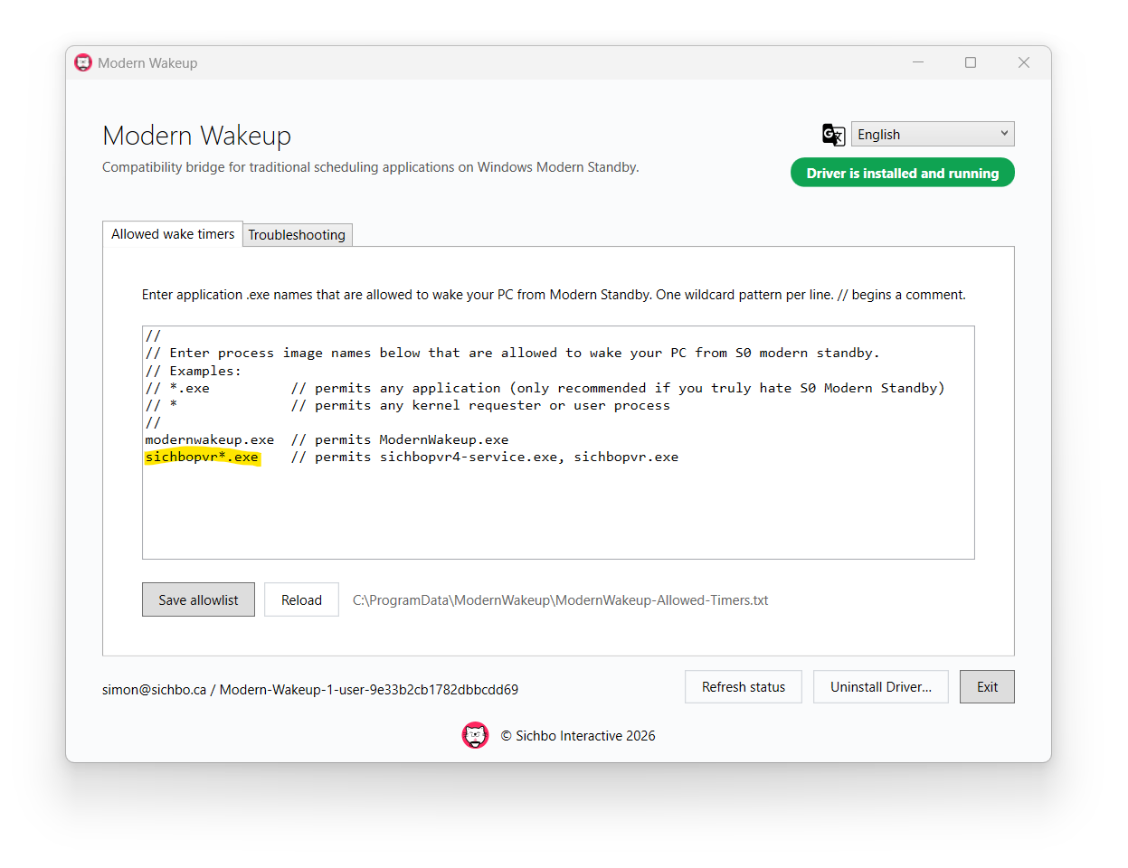Click the Reload button
Image resolution: width=1128 pixels, height=868 pixels.
click(x=301, y=599)
